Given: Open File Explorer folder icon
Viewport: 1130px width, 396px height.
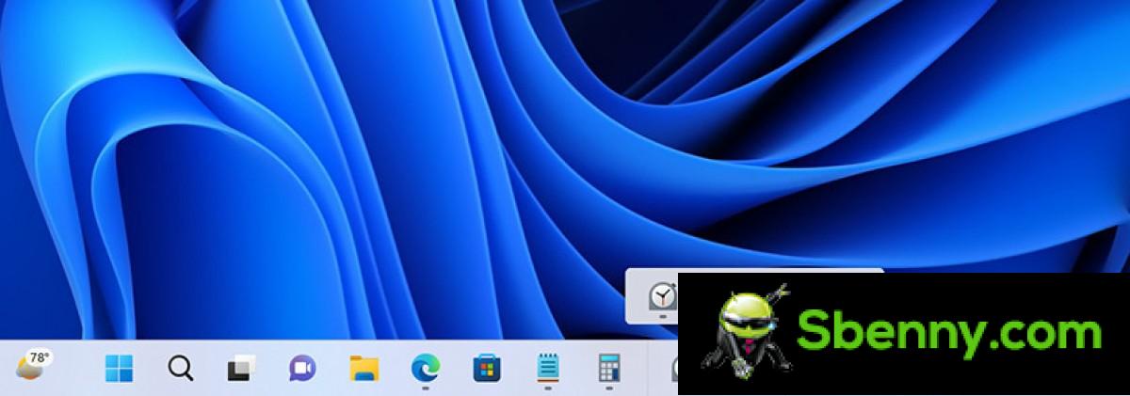Looking at the screenshot, I should (x=364, y=369).
